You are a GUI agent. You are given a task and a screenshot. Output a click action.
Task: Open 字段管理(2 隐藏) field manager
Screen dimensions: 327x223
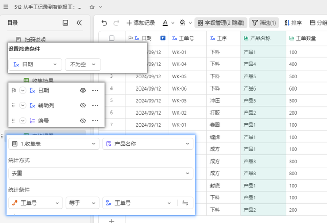pos(221,23)
